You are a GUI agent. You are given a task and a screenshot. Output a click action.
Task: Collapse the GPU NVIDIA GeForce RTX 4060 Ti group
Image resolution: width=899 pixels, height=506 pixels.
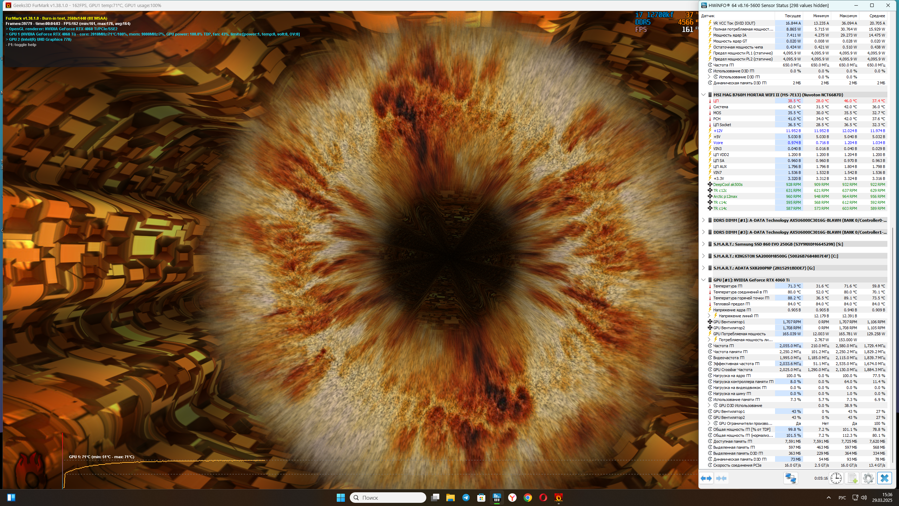point(703,280)
